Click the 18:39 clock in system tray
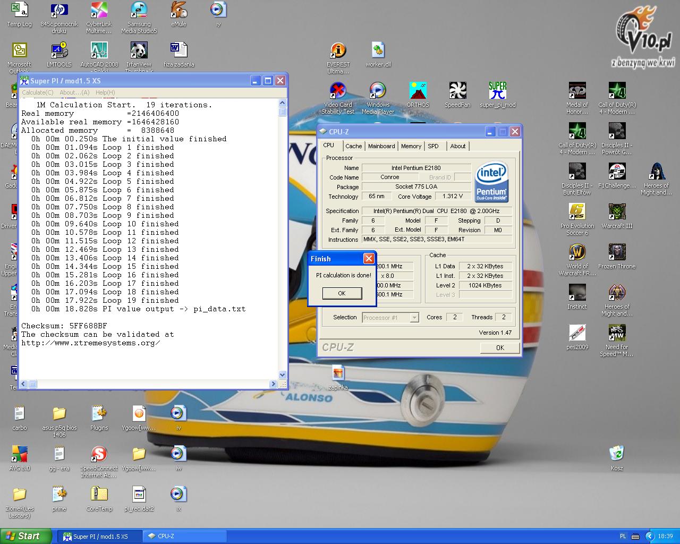 [665, 537]
